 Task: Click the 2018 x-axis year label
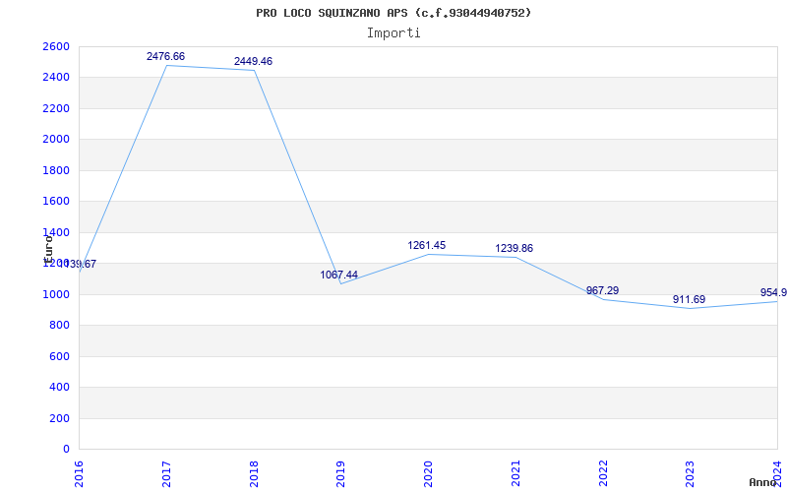tap(254, 473)
